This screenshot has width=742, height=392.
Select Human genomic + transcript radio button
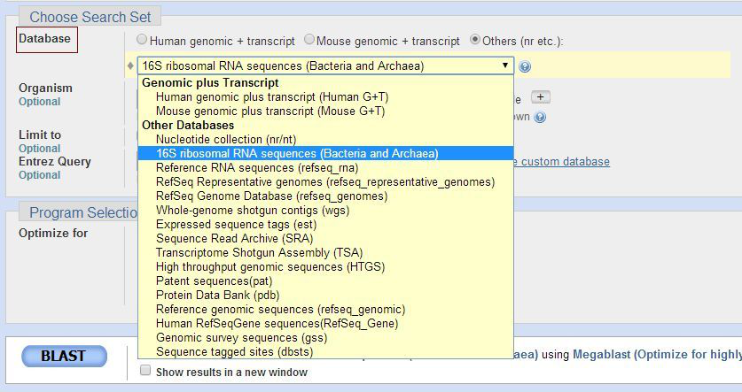[142, 40]
